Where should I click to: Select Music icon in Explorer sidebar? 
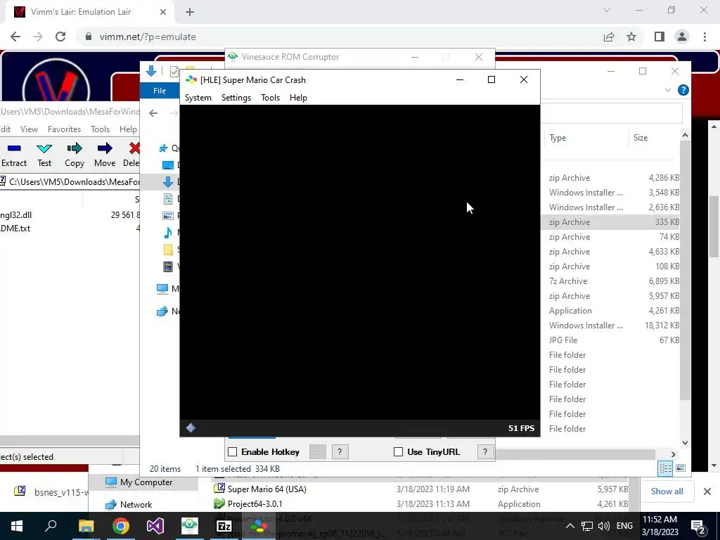tap(168, 232)
